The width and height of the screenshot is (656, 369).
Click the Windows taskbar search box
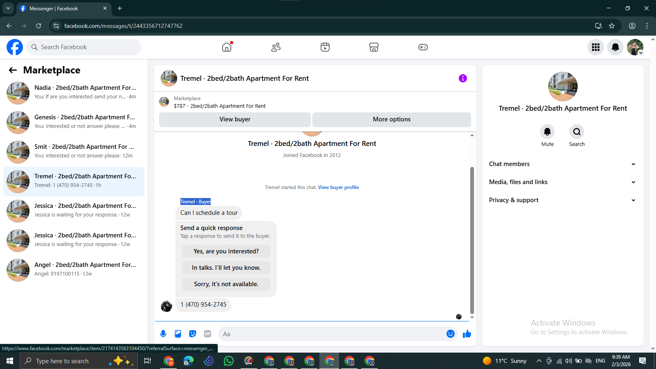79,361
